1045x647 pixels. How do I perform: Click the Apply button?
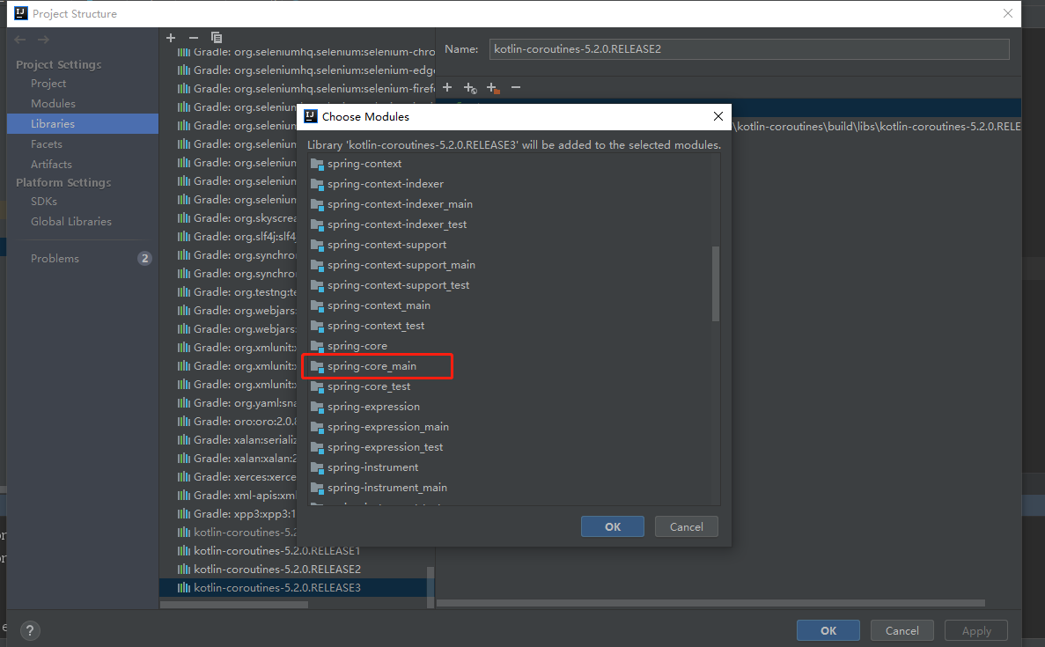point(976,630)
